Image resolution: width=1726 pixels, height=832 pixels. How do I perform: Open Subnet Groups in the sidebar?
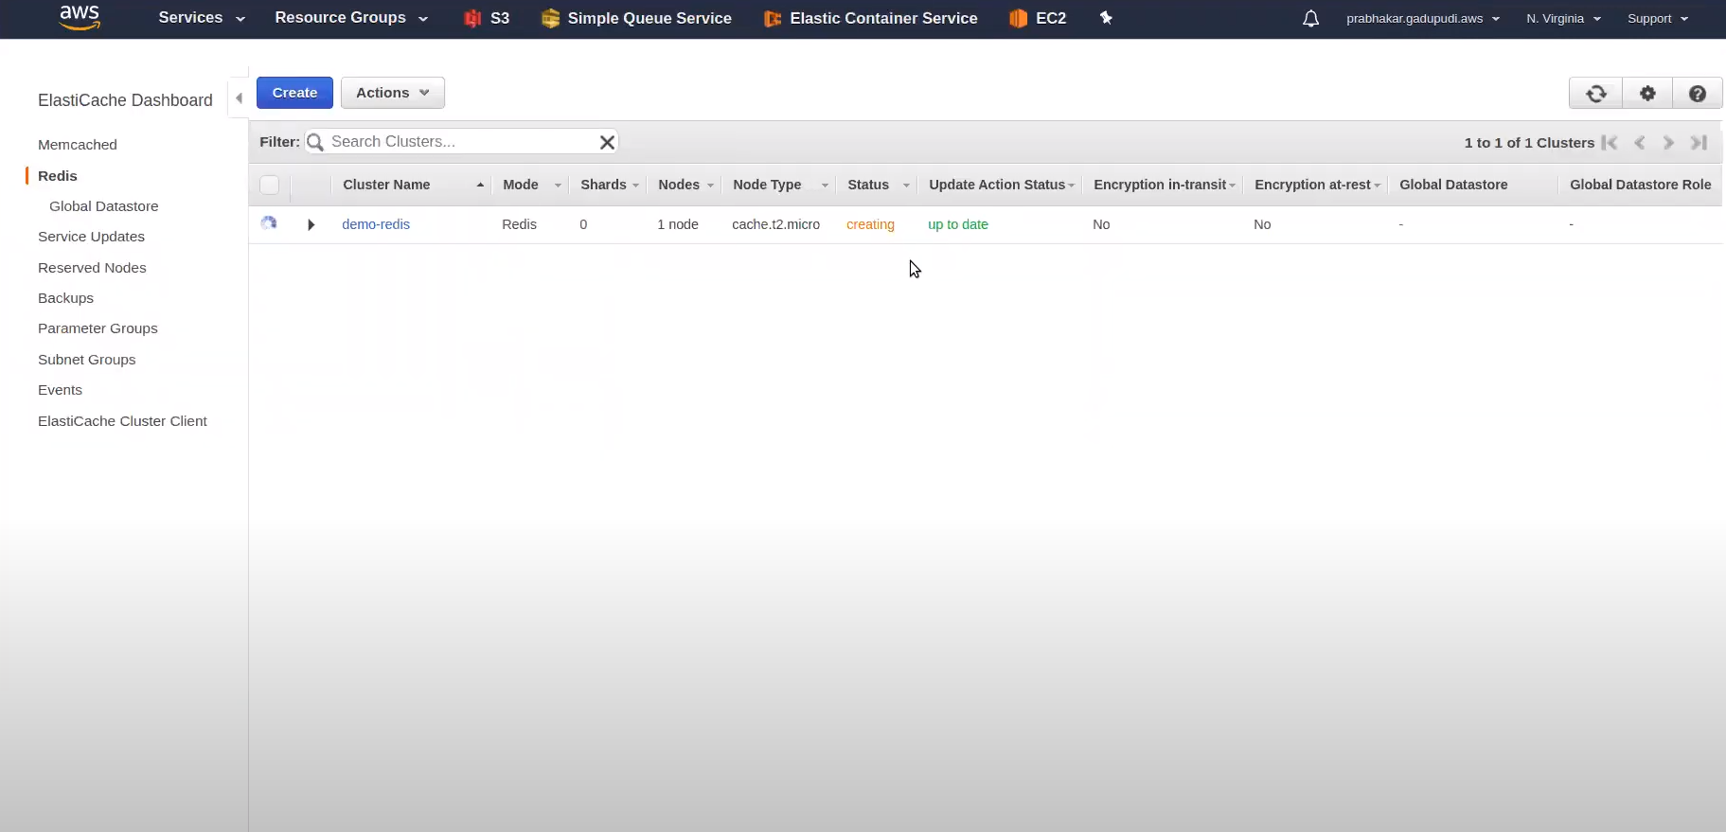pos(87,360)
